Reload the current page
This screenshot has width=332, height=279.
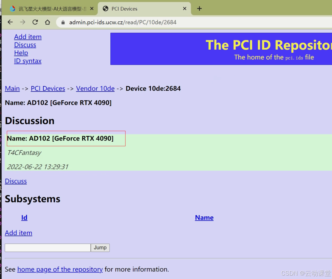pos(35,22)
